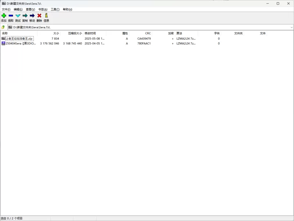The image size is (294, 221).
Task: Expand the address bar path dropdown
Action: [291, 27]
